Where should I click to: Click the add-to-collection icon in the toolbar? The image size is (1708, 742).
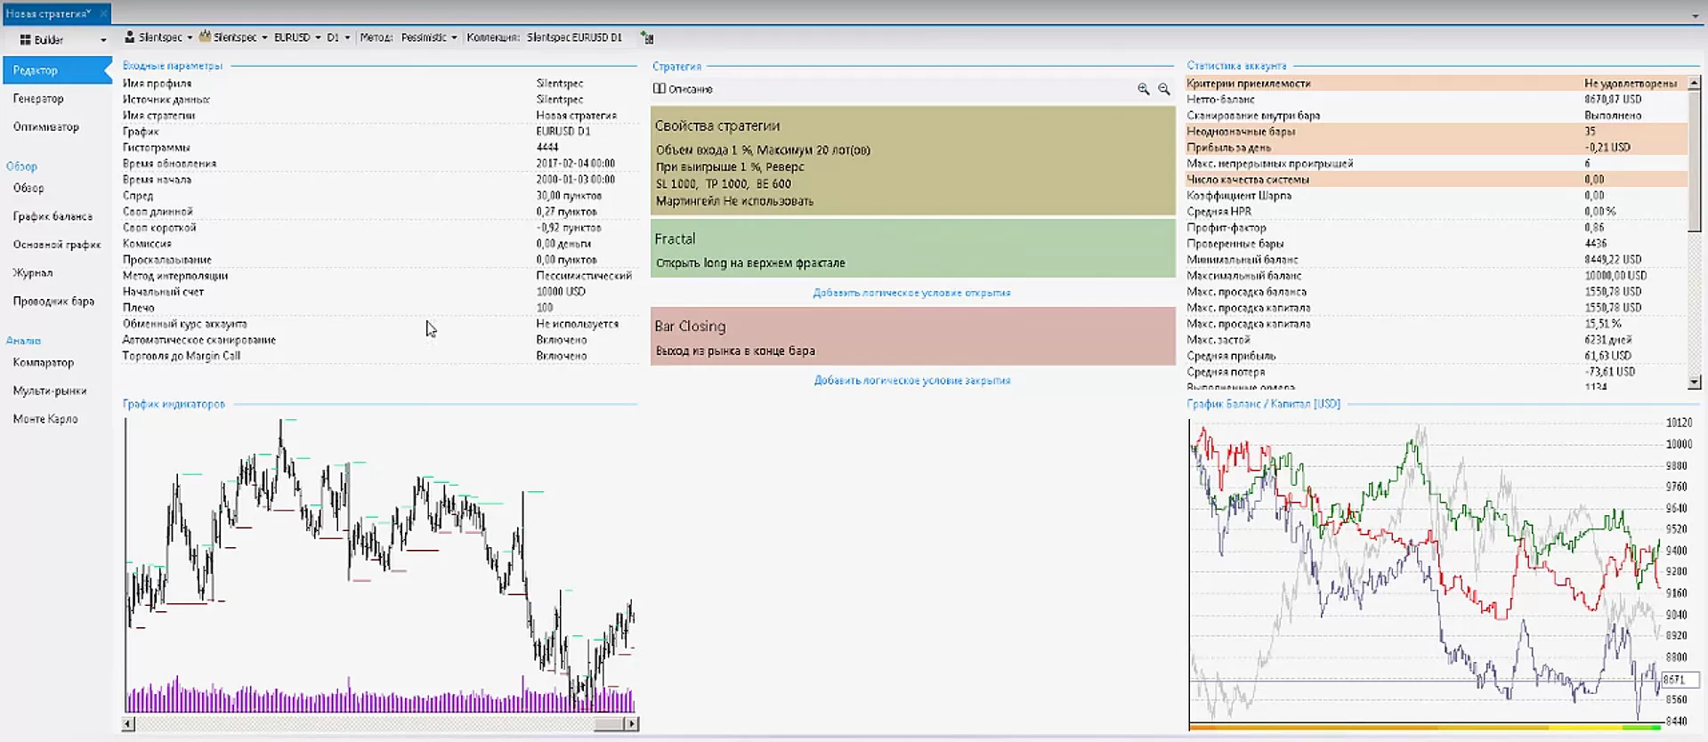pos(647,38)
